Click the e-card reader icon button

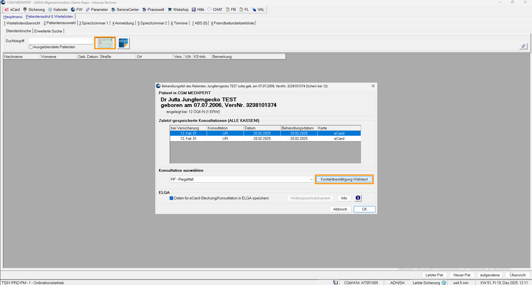tap(105, 43)
